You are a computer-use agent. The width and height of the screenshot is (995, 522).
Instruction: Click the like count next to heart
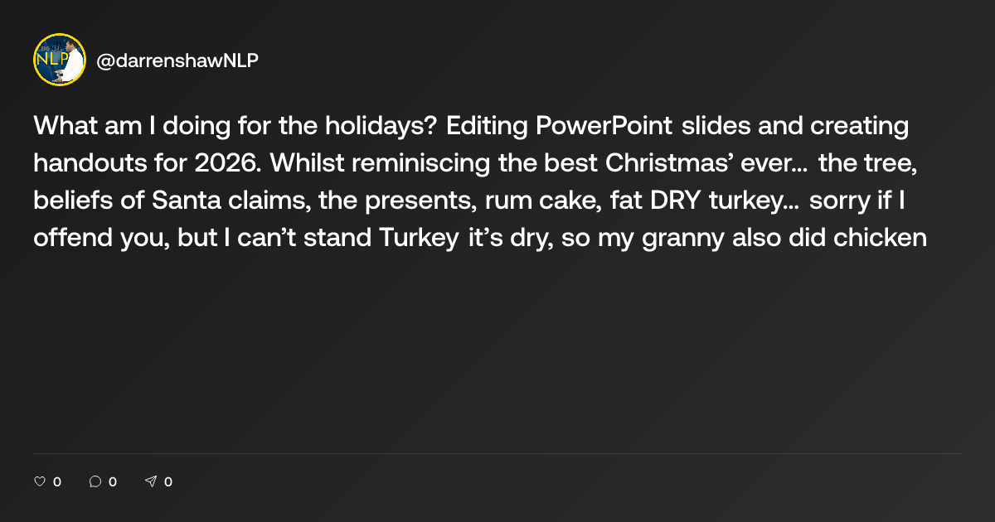tap(57, 481)
